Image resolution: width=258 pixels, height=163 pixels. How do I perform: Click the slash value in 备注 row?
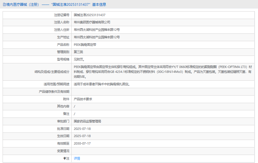tap(75, 114)
